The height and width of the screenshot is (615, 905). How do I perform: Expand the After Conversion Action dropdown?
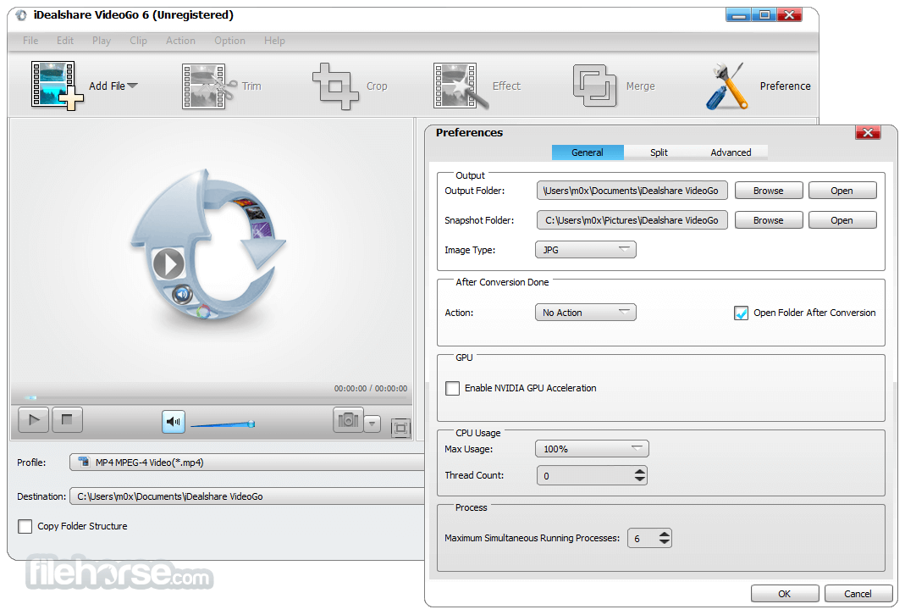point(586,313)
